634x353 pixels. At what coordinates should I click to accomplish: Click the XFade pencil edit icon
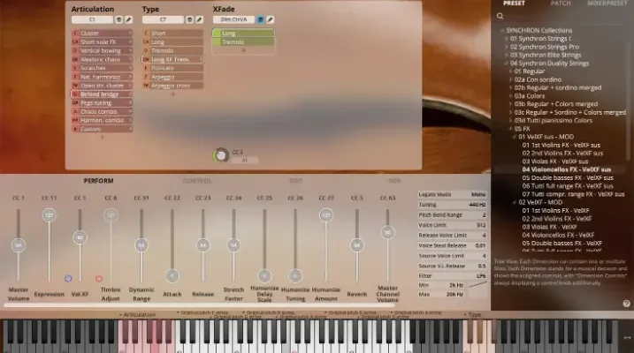coord(271,19)
